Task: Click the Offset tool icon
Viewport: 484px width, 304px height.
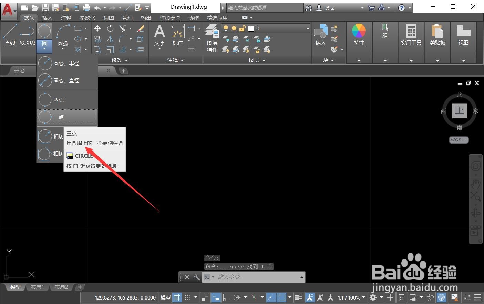Action: pos(140,50)
